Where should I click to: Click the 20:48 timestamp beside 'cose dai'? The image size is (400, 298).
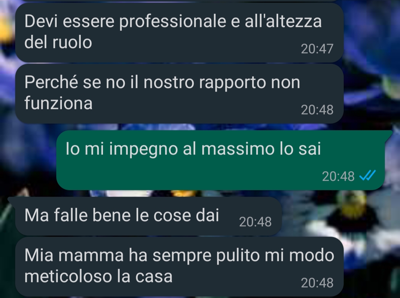click(x=255, y=222)
